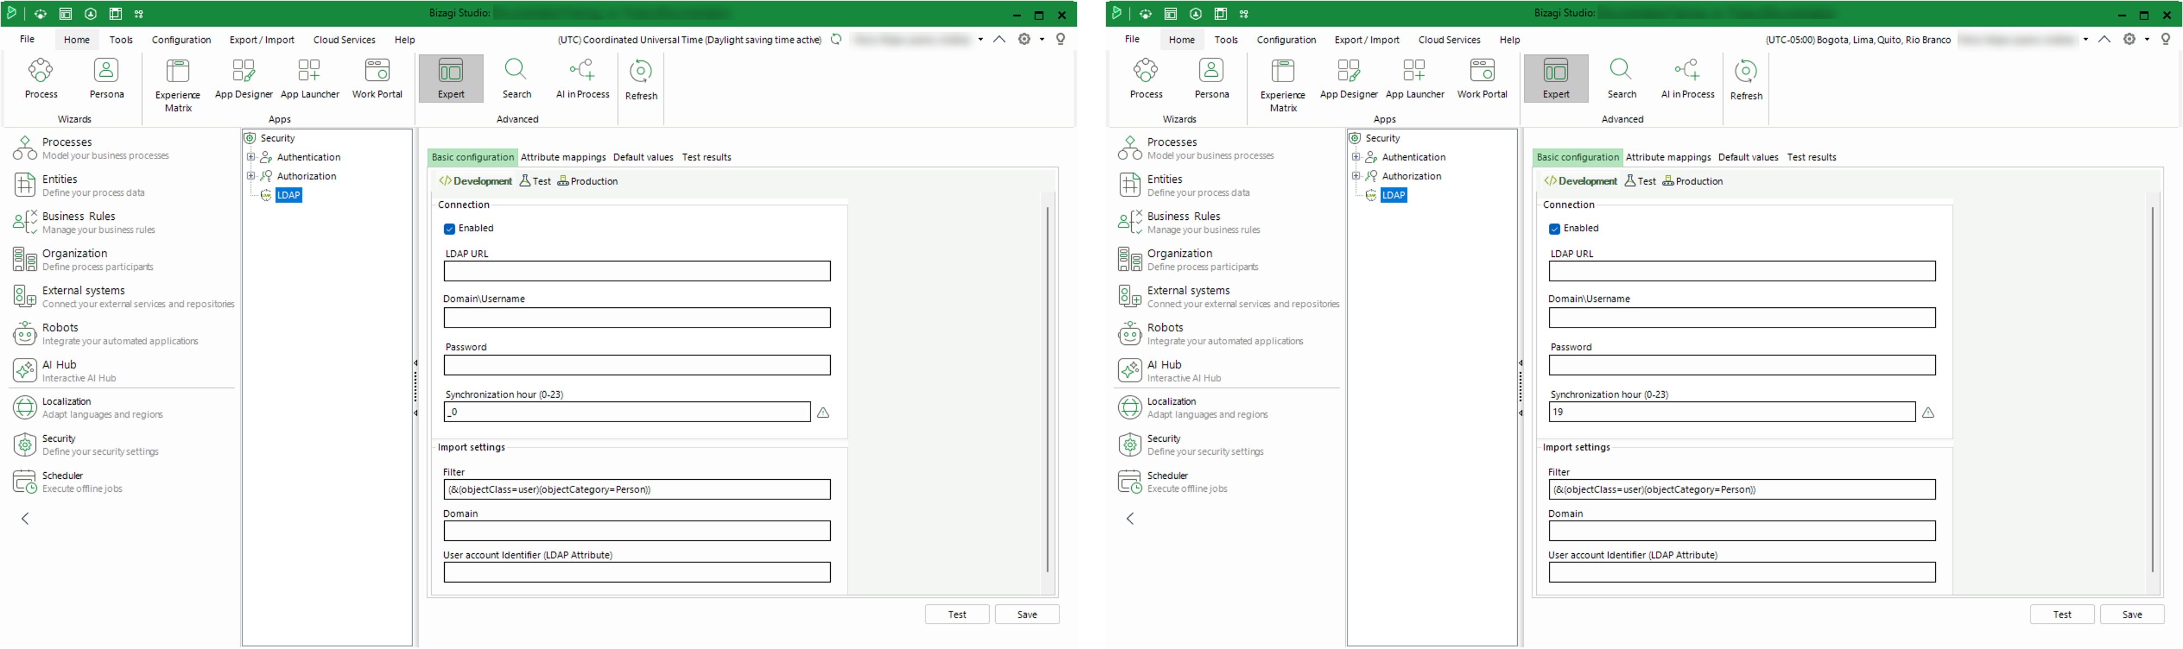
Task: Click the Save button in the Bogota window
Action: pos(2132,614)
